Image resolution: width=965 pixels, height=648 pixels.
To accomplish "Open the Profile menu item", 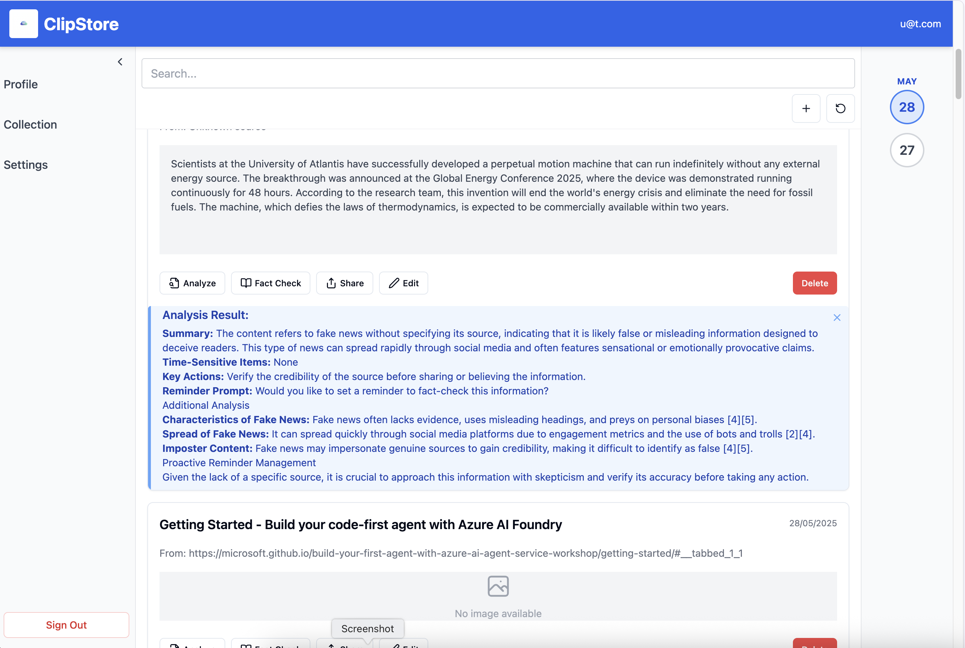I will [21, 84].
